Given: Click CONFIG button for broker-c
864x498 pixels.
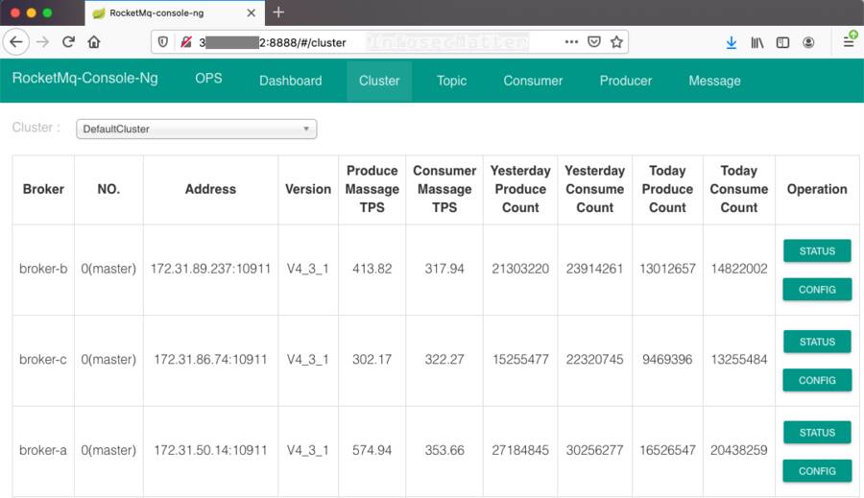Looking at the screenshot, I should click(x=817, y=380).
